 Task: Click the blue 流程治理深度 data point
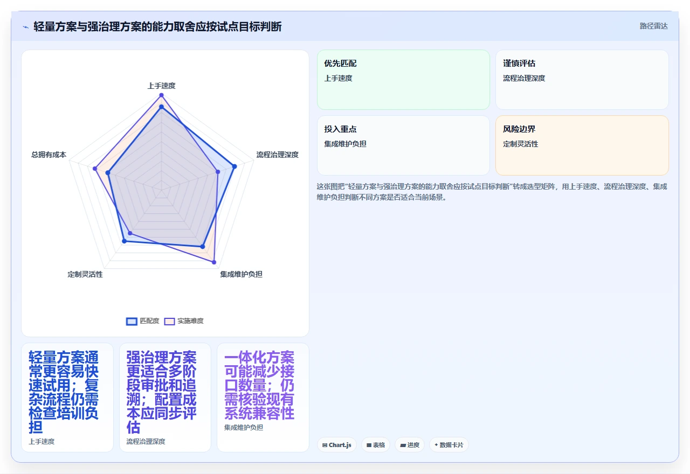point(234,166)
